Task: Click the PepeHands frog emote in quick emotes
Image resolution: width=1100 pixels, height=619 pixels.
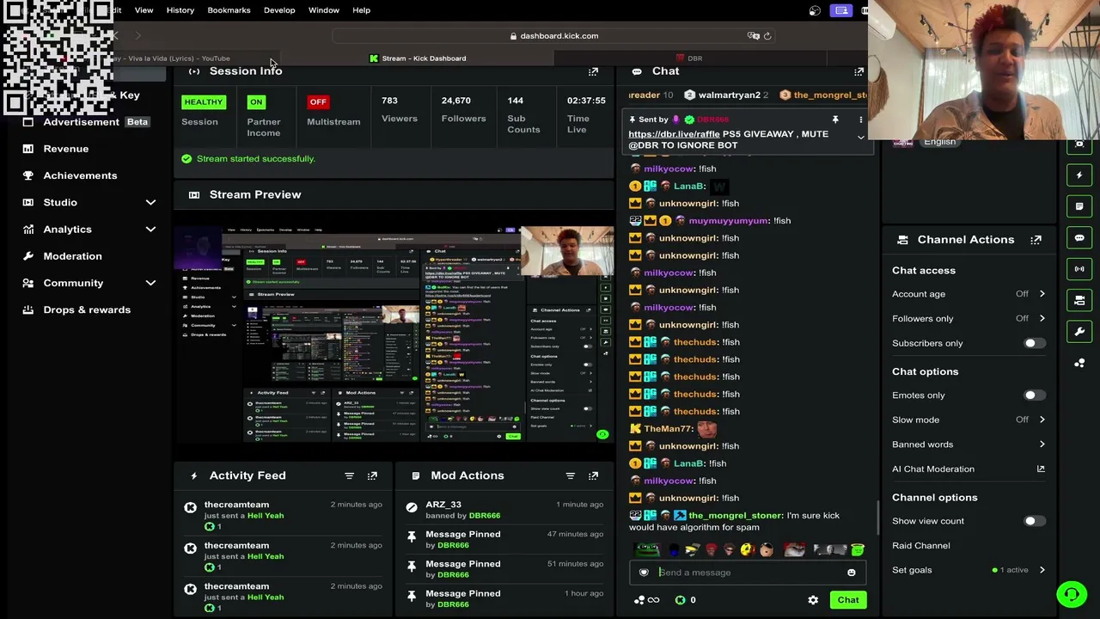Action: pos(646,550)
